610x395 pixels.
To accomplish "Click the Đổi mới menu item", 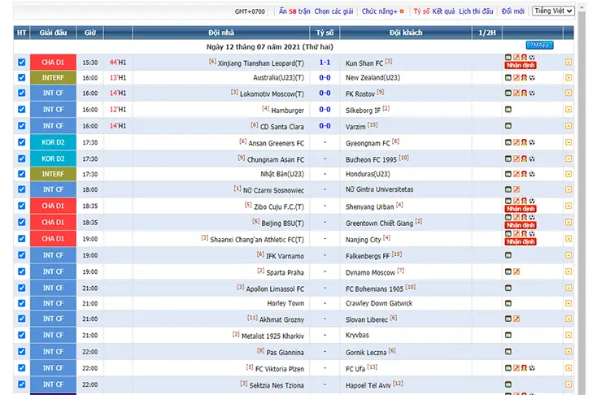I will pyautogui.click(x=512, y=11).
